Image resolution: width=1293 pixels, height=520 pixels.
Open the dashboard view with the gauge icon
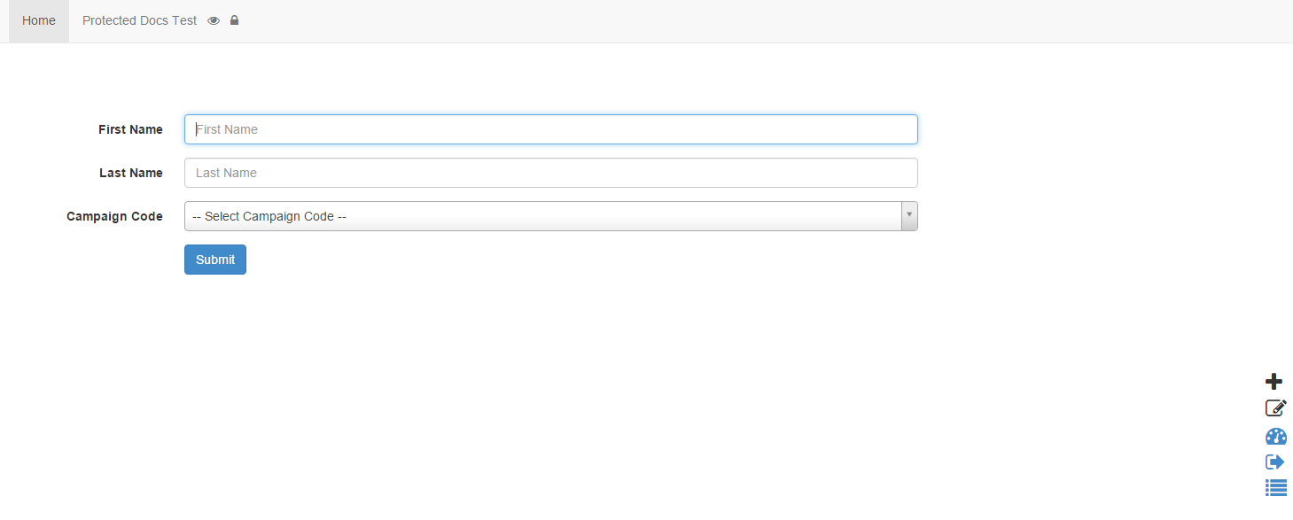tap(1274, 436)
